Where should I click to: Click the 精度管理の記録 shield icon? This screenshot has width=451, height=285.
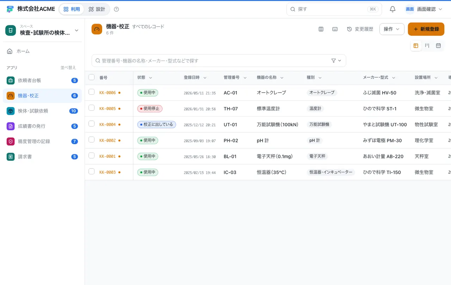(x=11, y=141)
